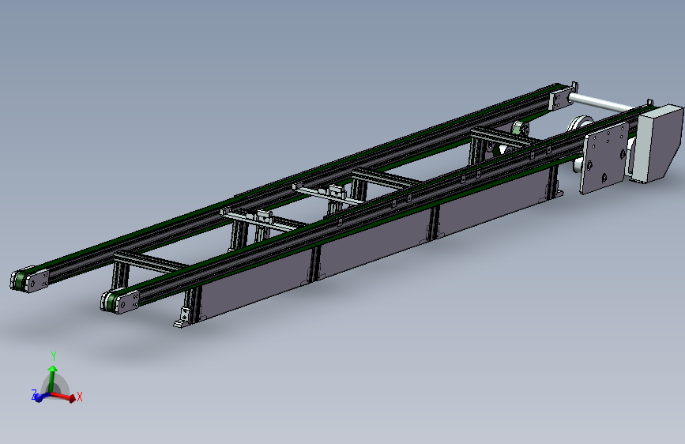Screen dimensions: 685x444
Task: Click the red X axis arrow of the triad
Action: [x=64, y=397]
